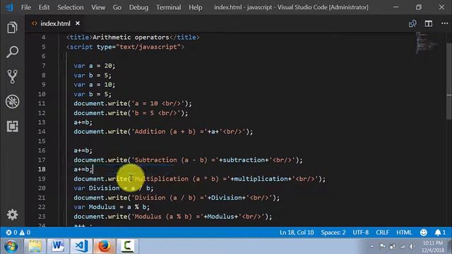Open the View menu
Image resolution: width=452 pixels, height=254 pixels.
coord(98,7)
